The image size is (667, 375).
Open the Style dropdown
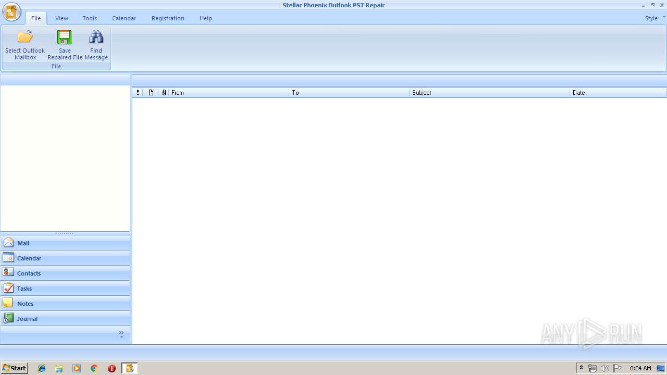pos(654,18)
